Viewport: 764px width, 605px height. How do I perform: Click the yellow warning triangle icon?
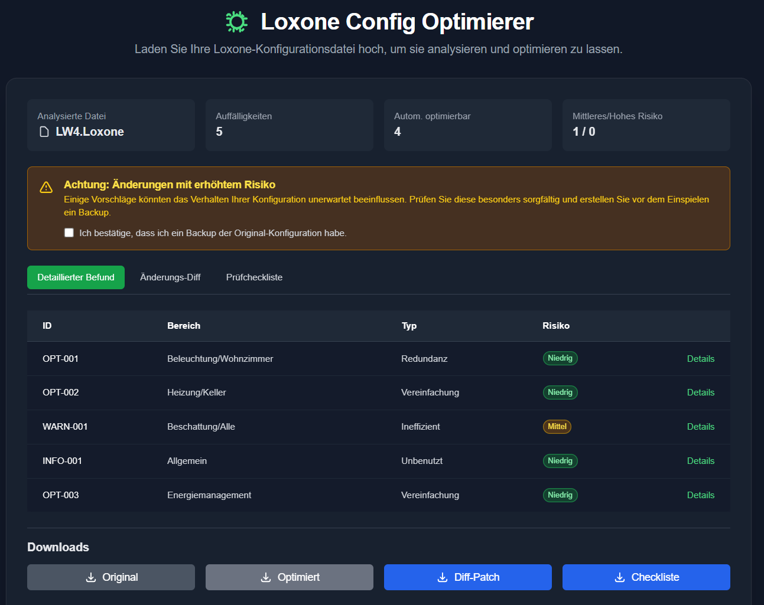click(46, 187)
